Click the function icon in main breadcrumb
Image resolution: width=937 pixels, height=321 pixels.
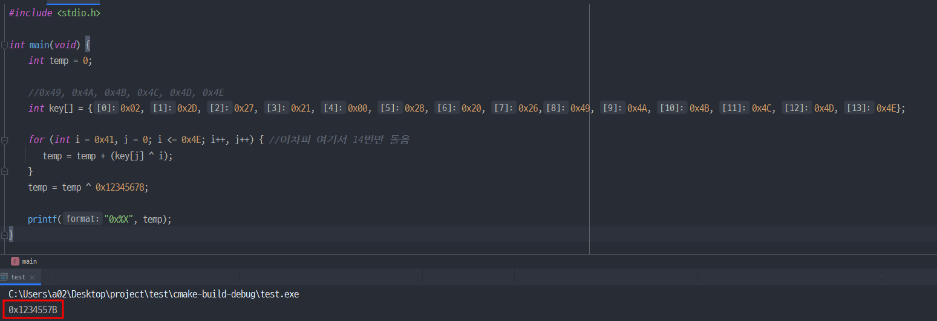[x=15, y=261]
